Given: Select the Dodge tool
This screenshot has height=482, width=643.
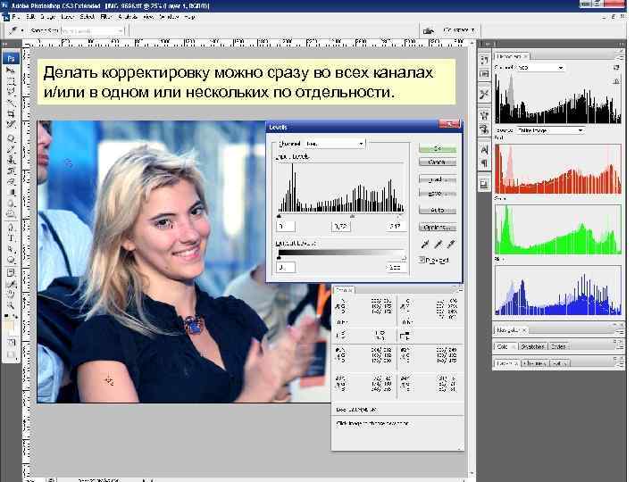Looking at the screenshot, I should tap(11, 214).
